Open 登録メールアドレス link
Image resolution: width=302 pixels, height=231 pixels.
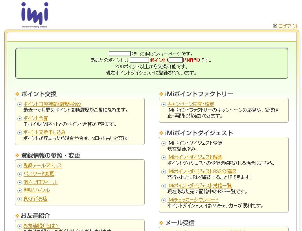pos(42,166)
